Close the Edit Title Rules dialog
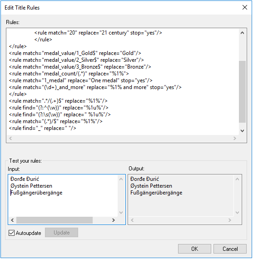253x259 pixels. click(244, 7)
